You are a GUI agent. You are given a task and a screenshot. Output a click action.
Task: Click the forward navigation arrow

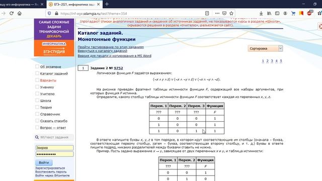(x=4, y=14)
